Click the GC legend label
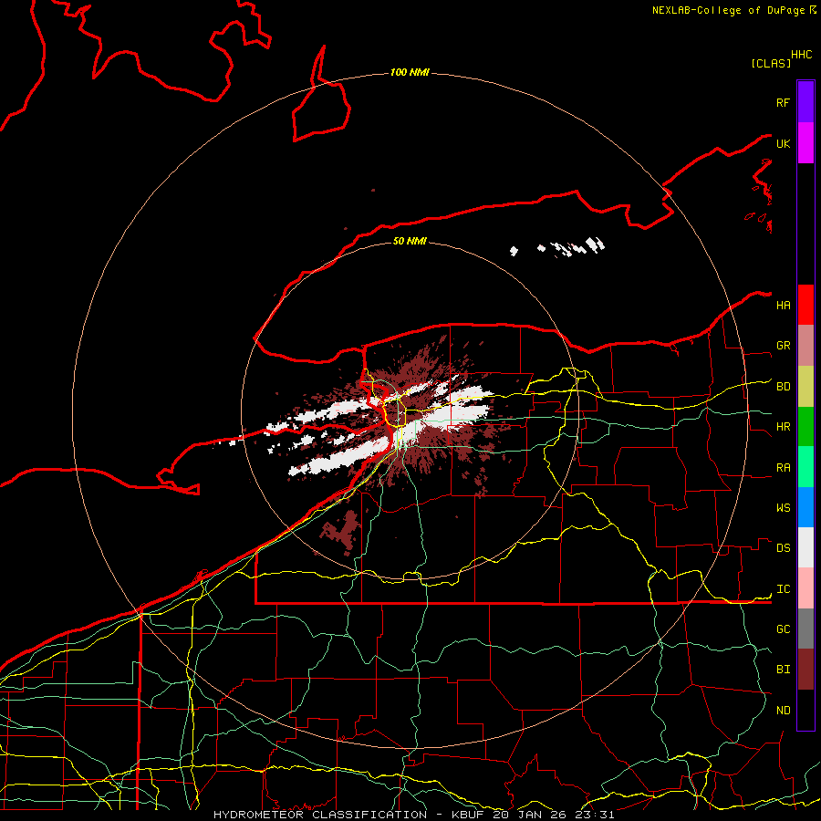Screen dimensions: 821x821 pos(783,629)
